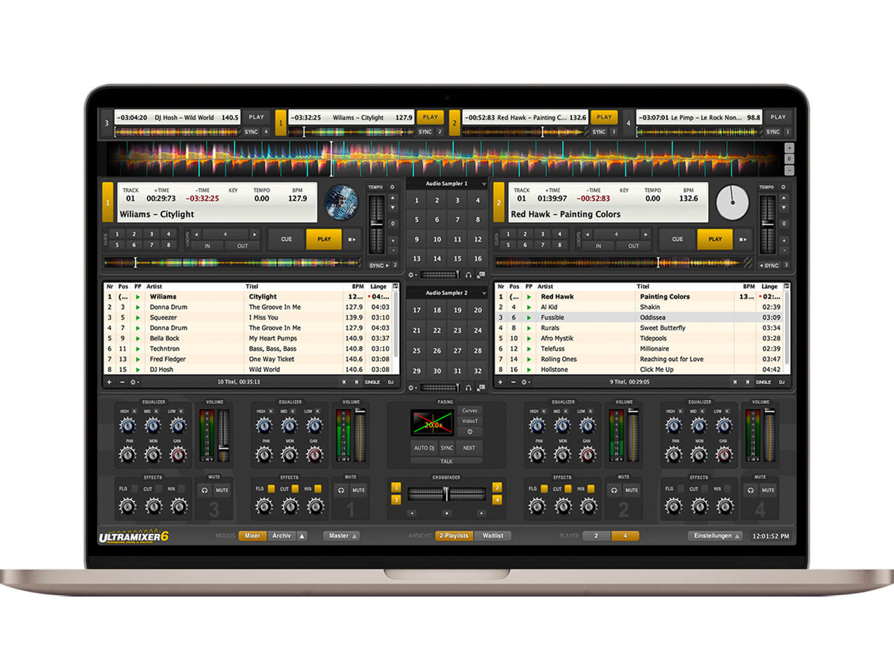Mute mixer channel 1
Screen dimensions: 894x670
(359, 490)
